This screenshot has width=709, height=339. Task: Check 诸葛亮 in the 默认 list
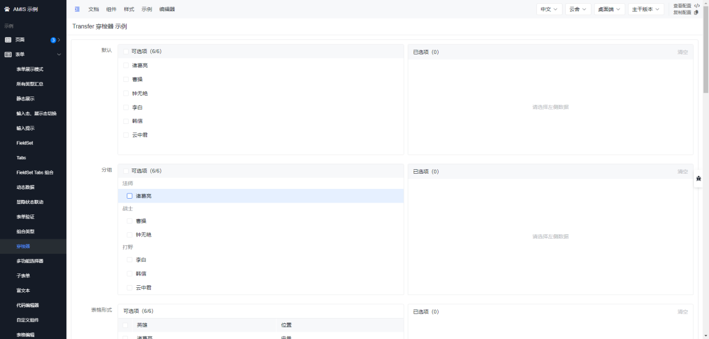(126, 66)
